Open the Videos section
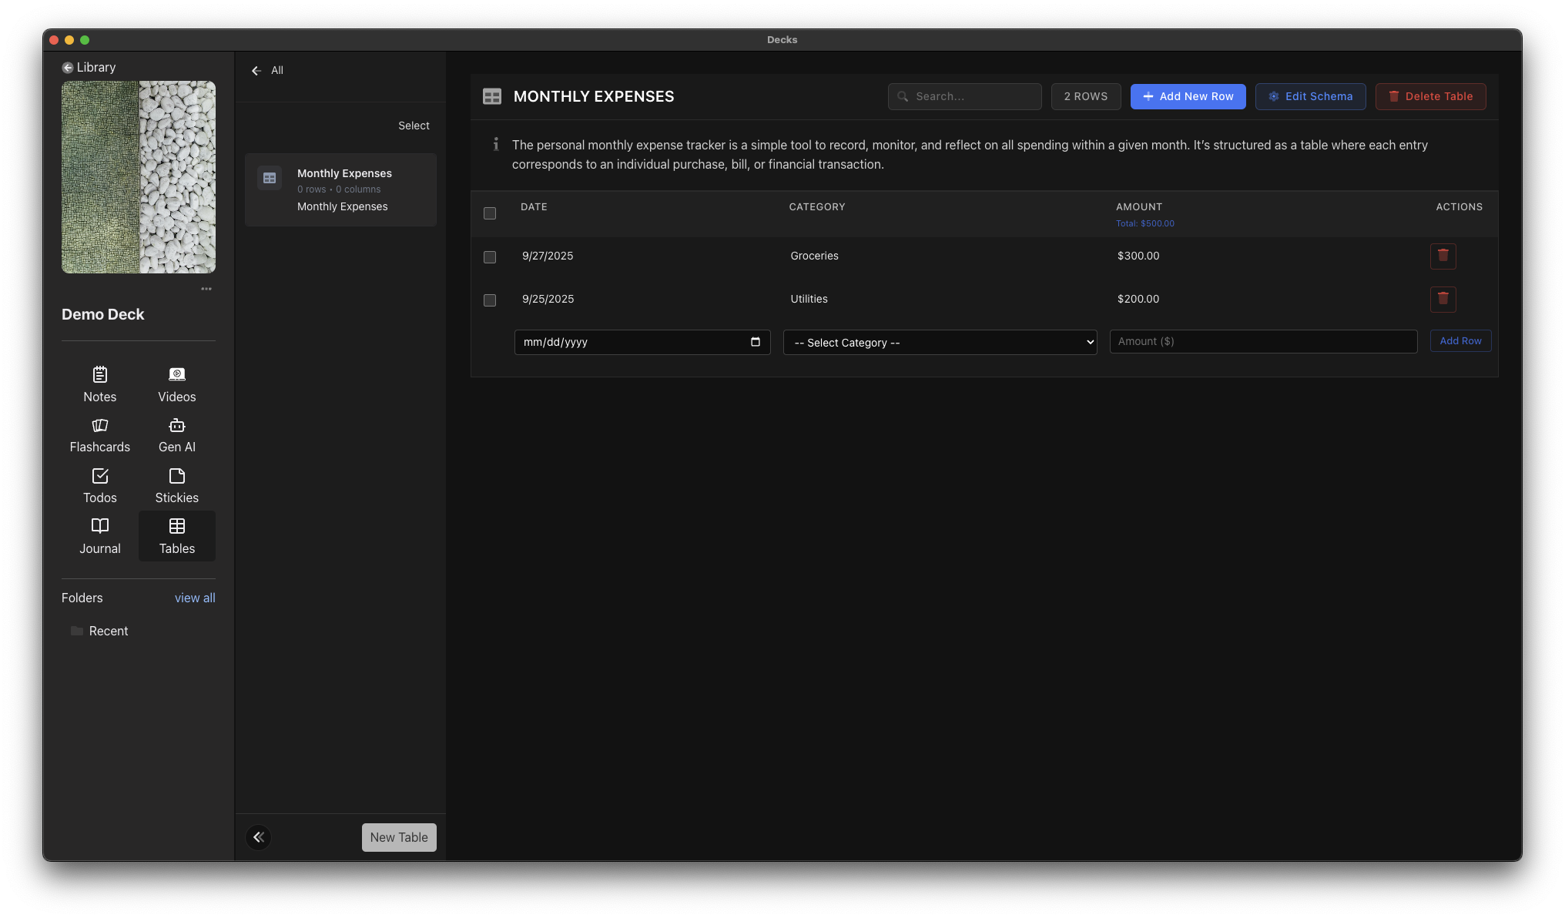Viewport: 1565px width, 918px height. (176, 384)
